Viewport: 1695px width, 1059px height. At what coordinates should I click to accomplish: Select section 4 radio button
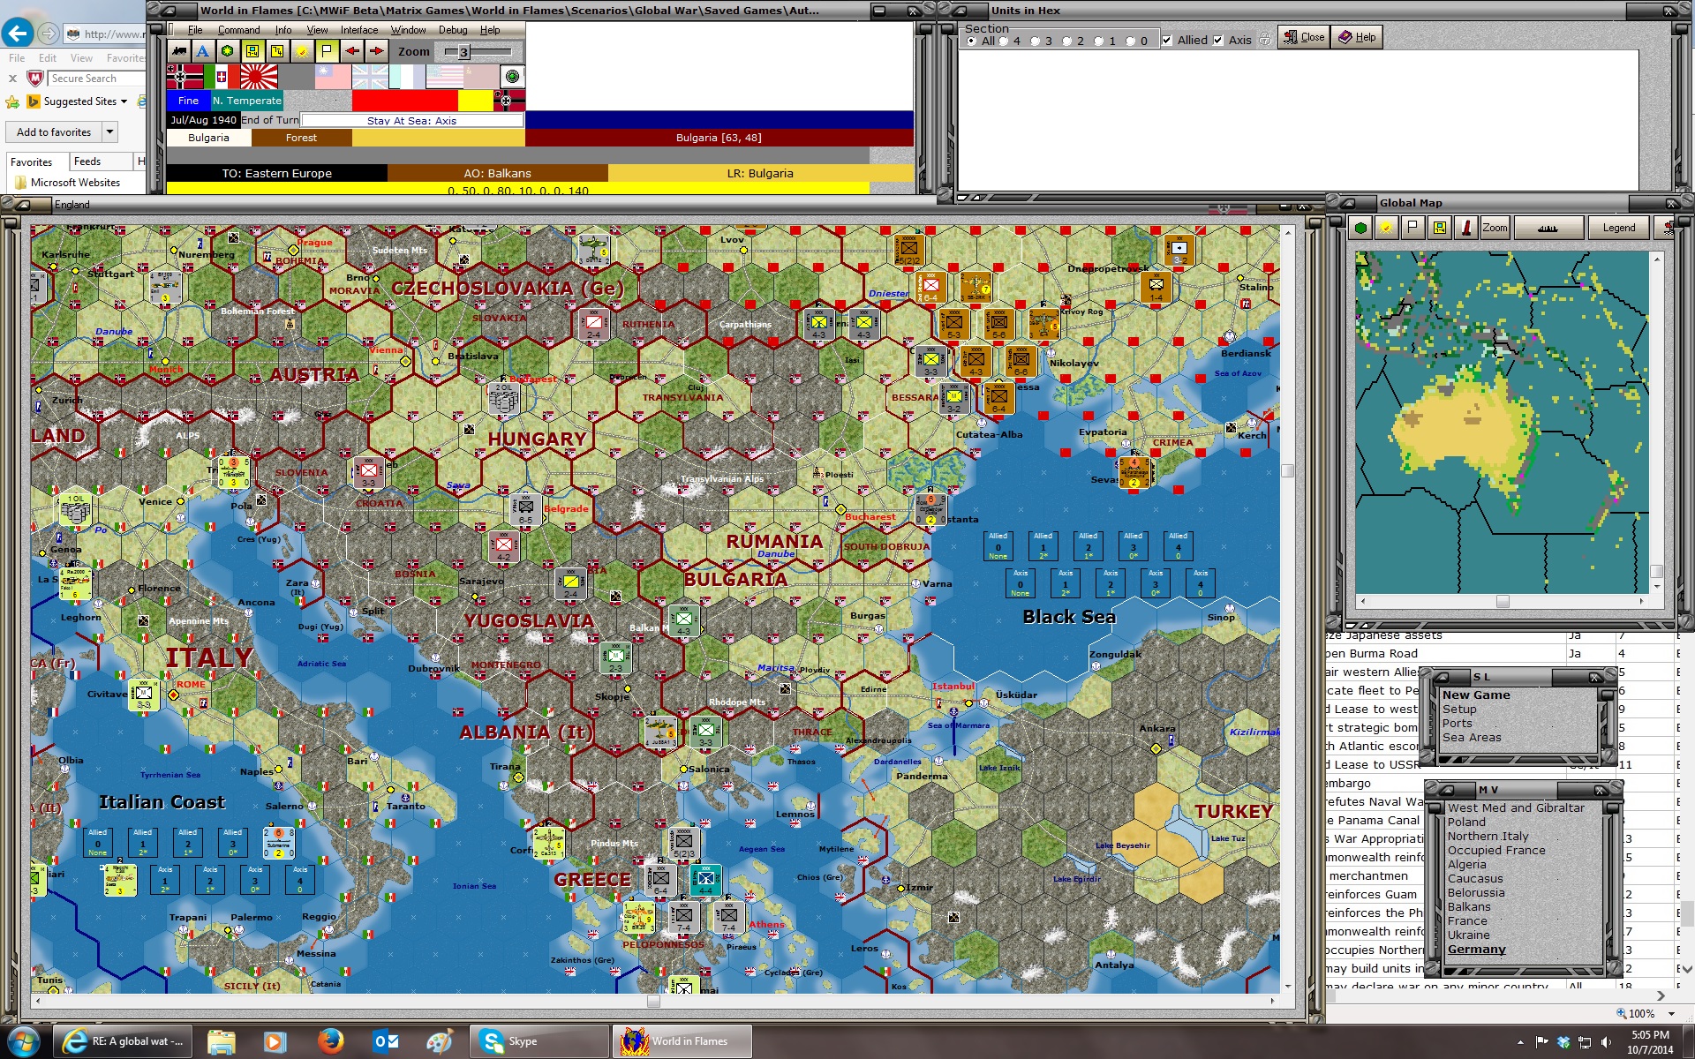pos(1004,41)
